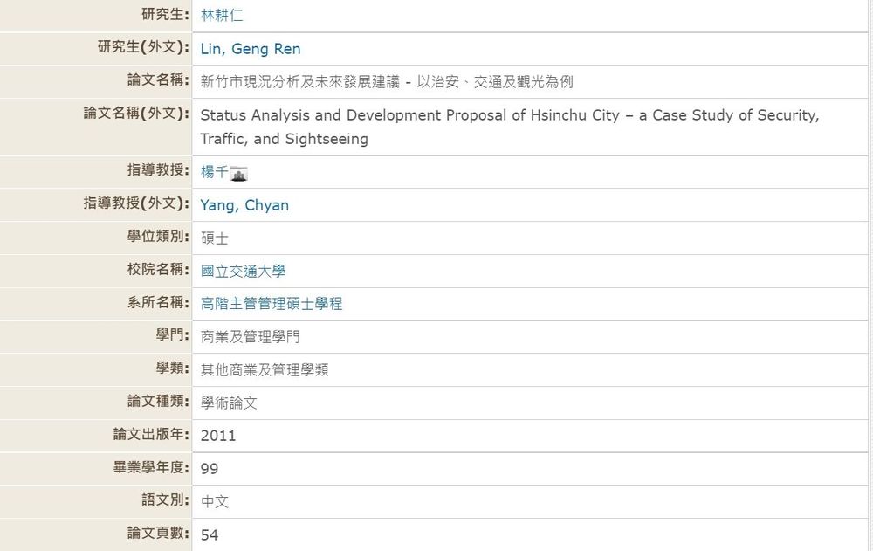873x551 pixels.
Task: Click the 校院名稱: field label
Action: 158,269
